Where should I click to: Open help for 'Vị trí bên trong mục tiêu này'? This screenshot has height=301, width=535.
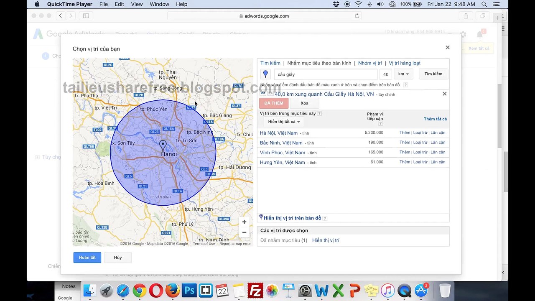pos(320,113)
